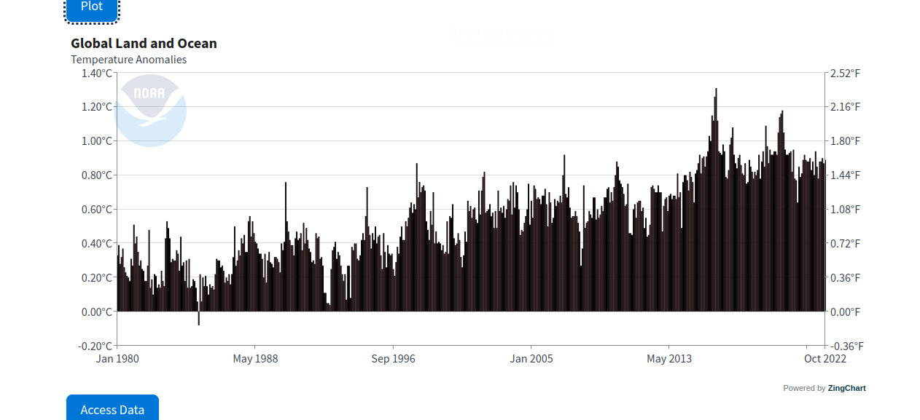Click the only negative bar below 0.00°C
The image size is (920, 420).
(x=198, y=318)
